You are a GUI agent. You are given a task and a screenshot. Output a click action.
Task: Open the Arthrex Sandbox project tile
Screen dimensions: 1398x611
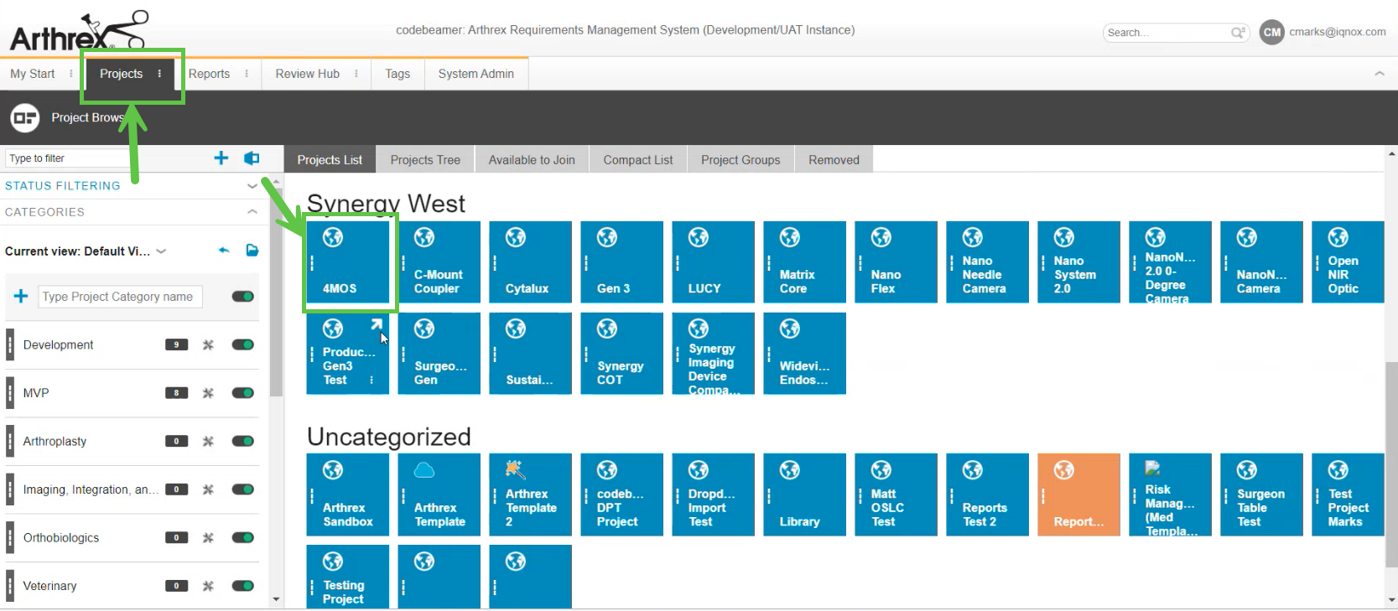pos(347,494)
